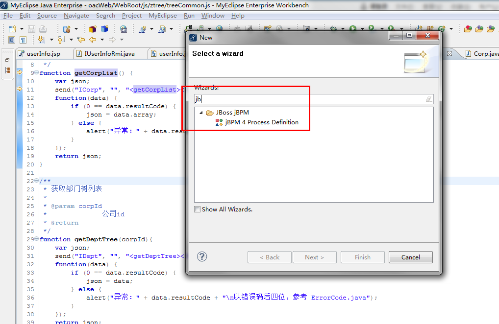Image resolution: width=499 pixels, height=324 pixels.
Task: Open dropdown beside the database connection icon
Action: [x=76, y=29]
